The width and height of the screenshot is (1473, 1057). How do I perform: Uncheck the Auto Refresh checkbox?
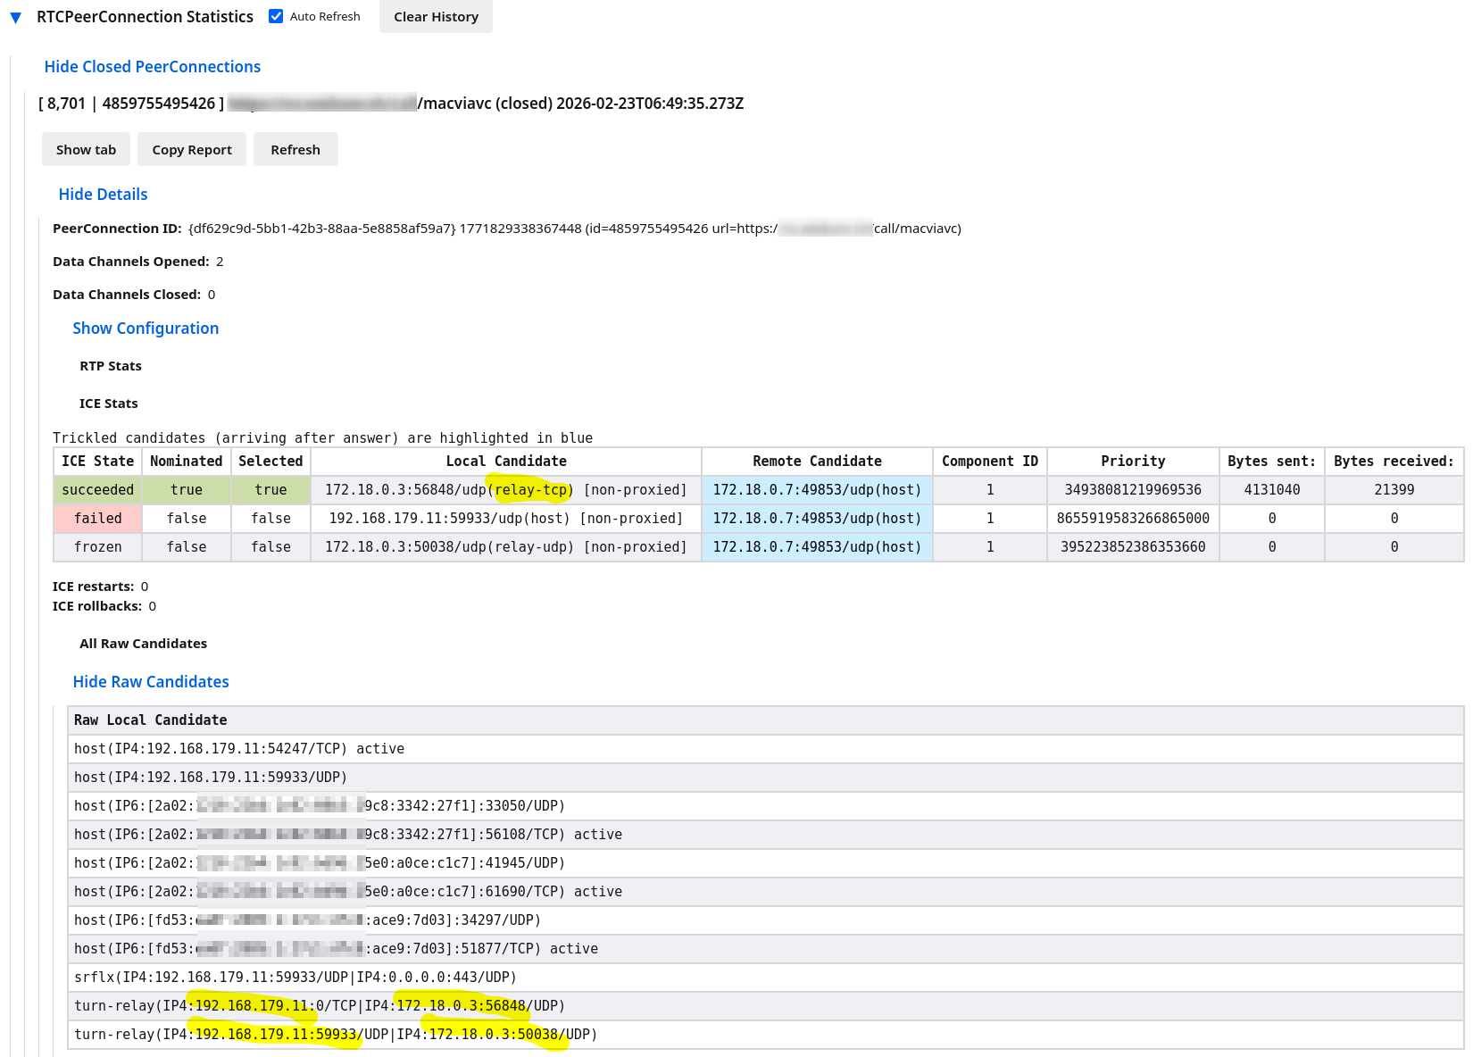276,16
